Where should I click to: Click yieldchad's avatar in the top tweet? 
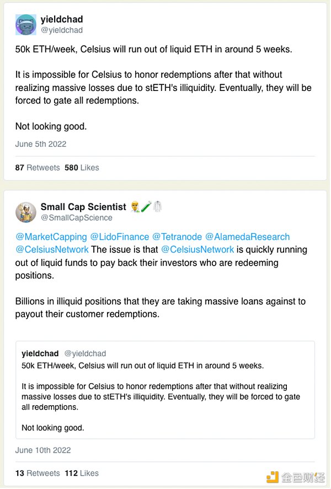(25, 24)
